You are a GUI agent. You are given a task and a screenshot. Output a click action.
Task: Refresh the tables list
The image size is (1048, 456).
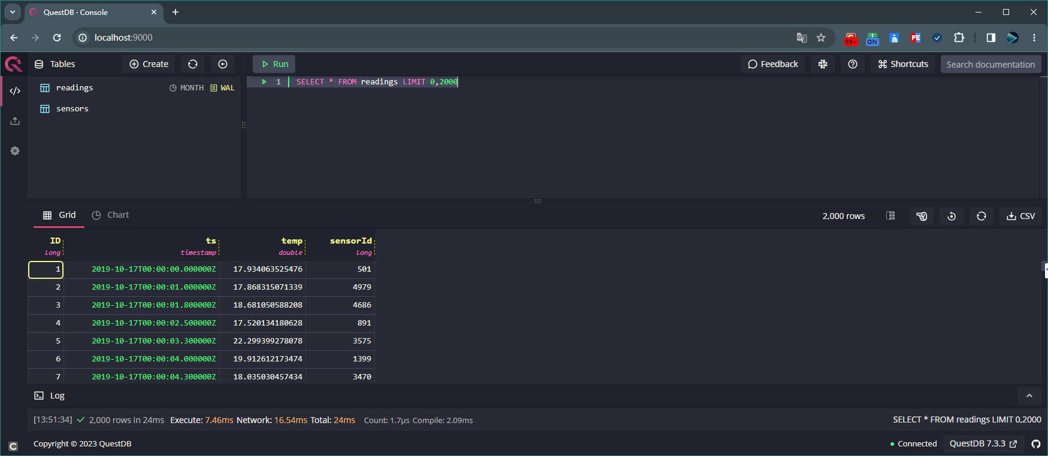(x=193, y=64)
